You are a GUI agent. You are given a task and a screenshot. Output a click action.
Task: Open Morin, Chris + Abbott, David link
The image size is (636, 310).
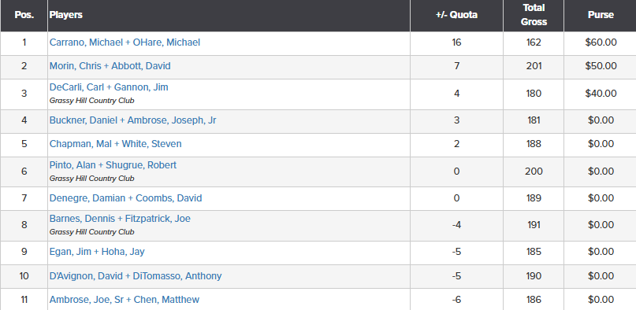(110, 66)
